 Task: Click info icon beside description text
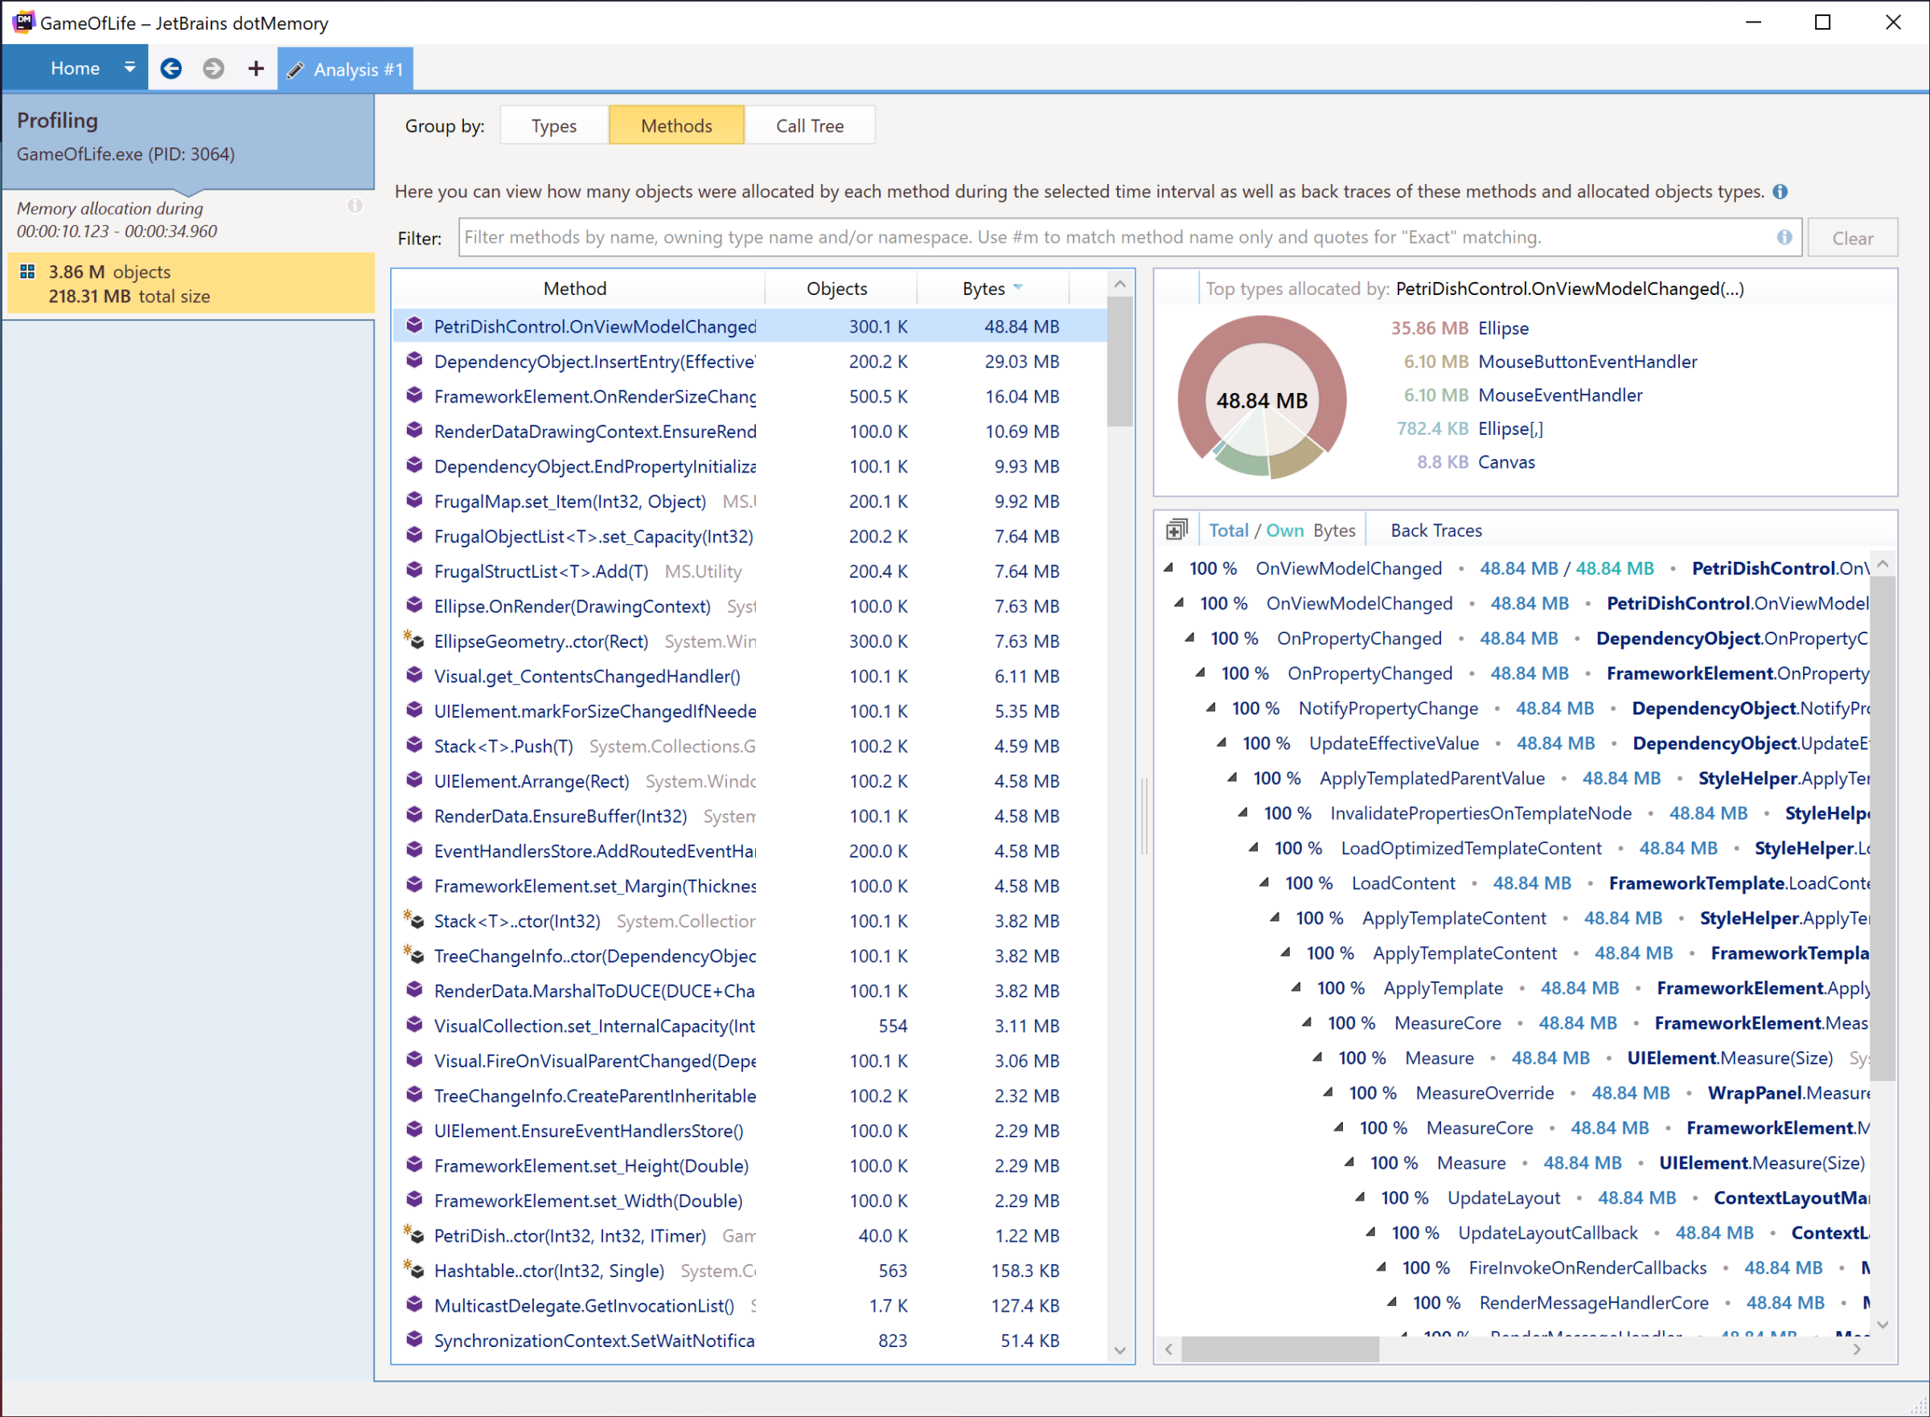(1780, 191)
